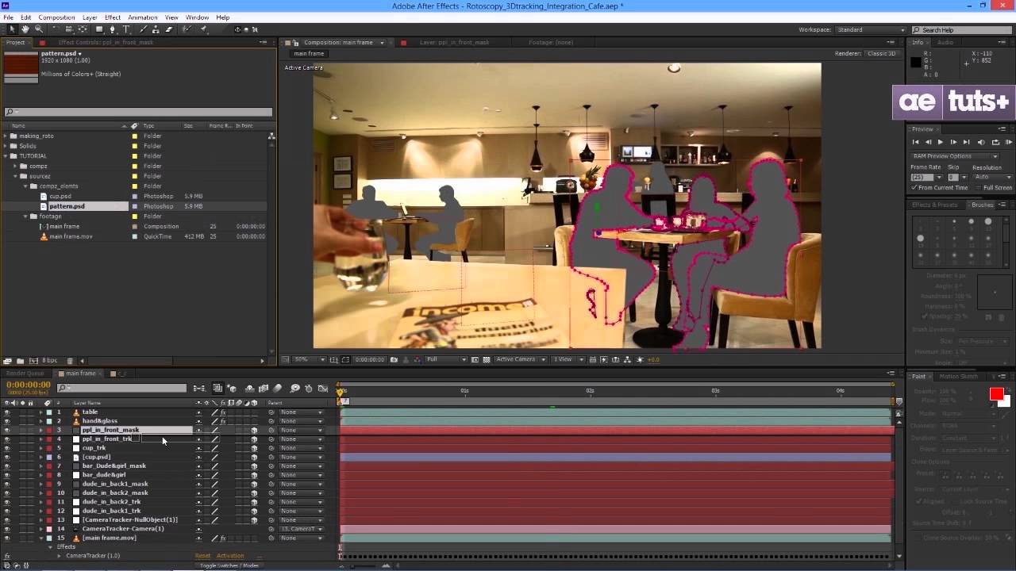This screenshot has width=1016, height=571.
Task: Toggle fx switch on hand&glass layer
Action: (x=223, y=421)
